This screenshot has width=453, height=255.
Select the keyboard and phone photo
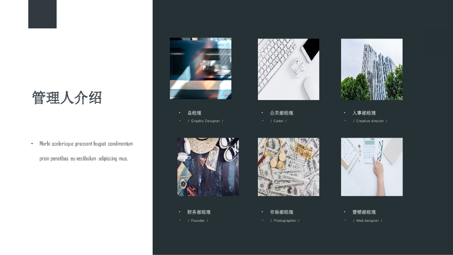point(288,70)
